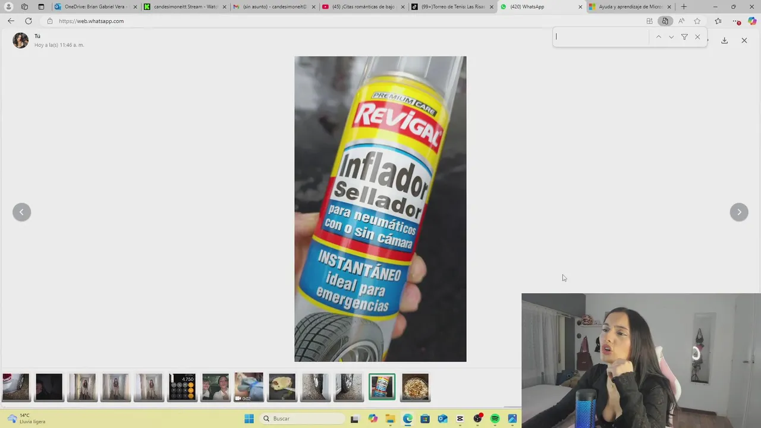Select the dark photo thumbnail

point(49,387)
